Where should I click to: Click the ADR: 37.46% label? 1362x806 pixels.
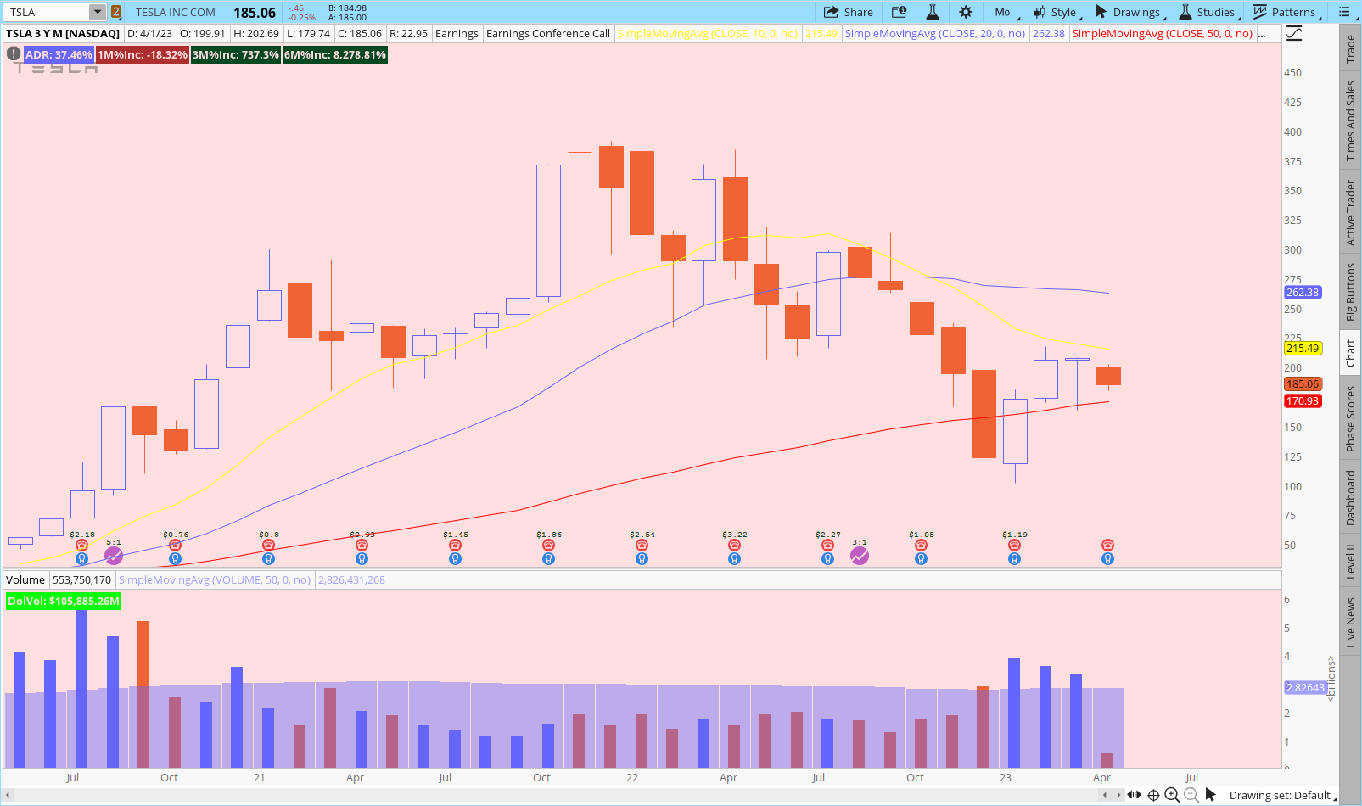(x=59, y=54)
